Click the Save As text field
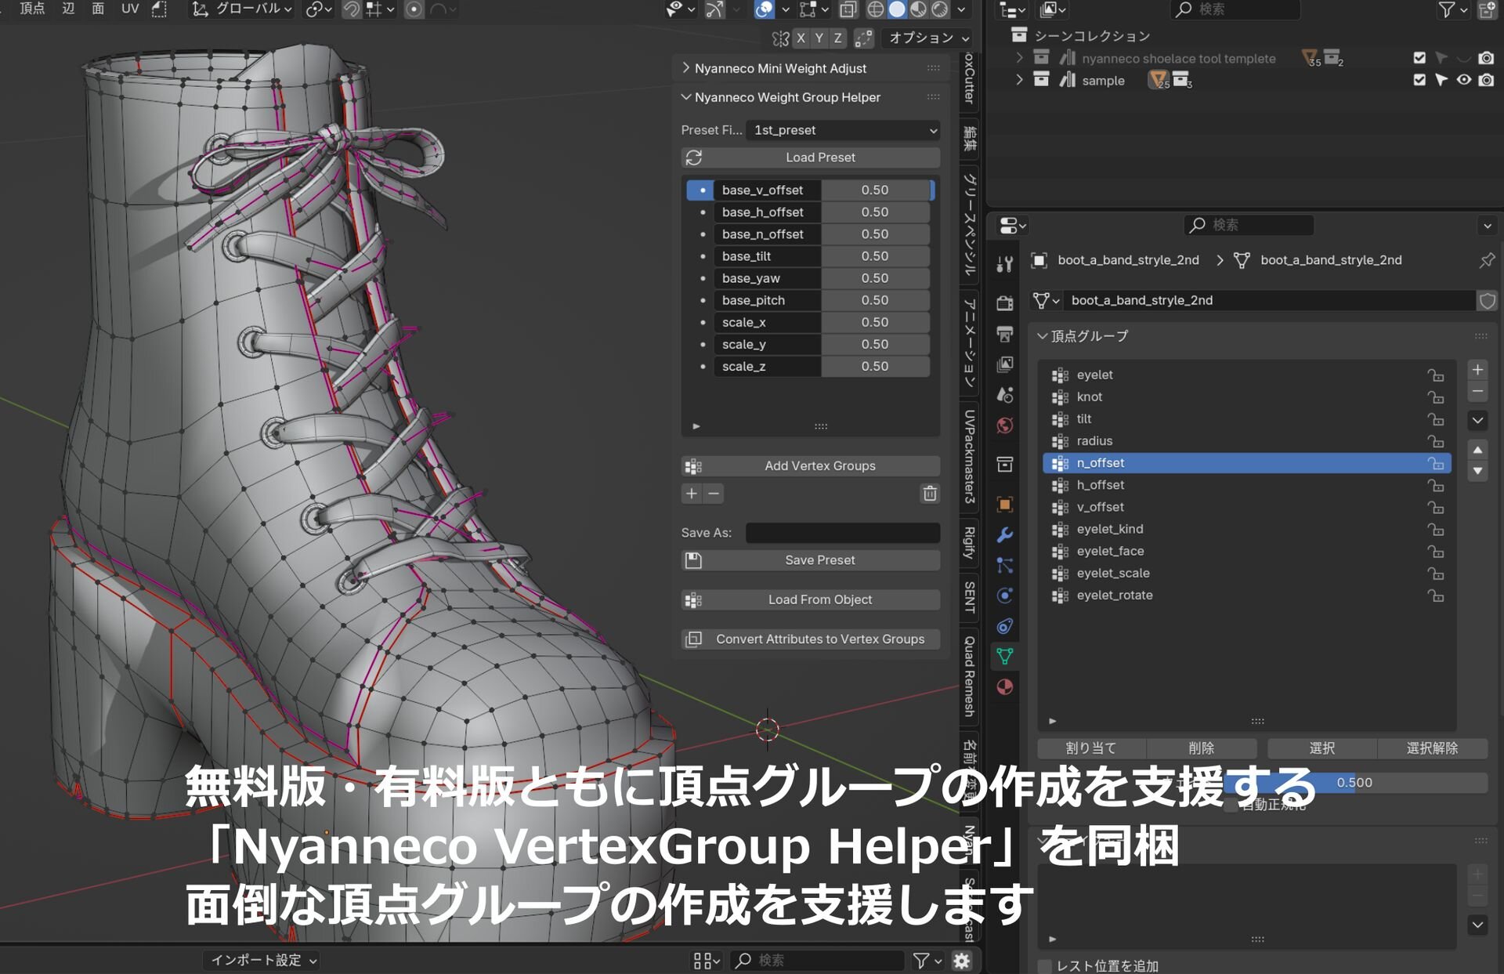1504x974 pixels. 842,533
